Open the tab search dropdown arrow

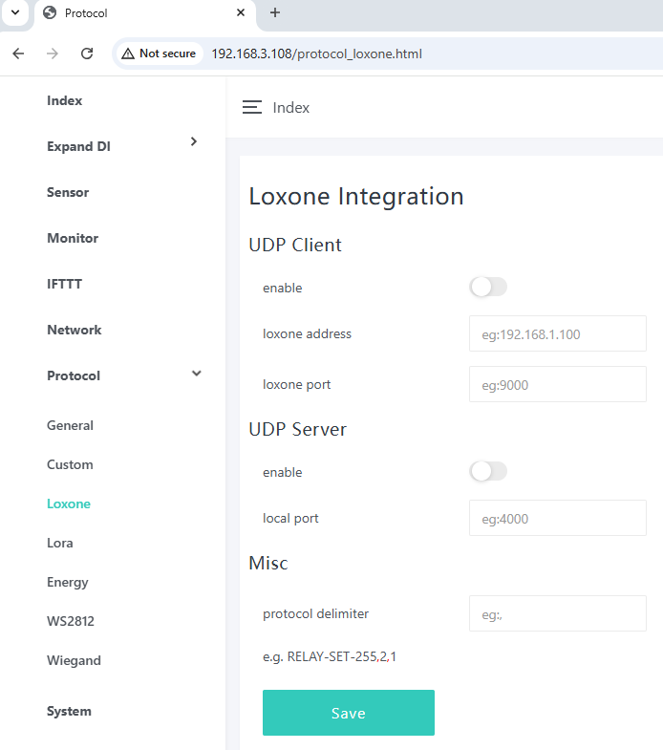coord(15,12)
